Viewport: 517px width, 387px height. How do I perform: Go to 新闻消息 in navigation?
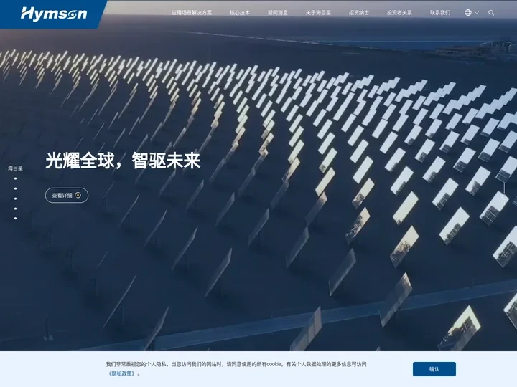coord(278,12)
